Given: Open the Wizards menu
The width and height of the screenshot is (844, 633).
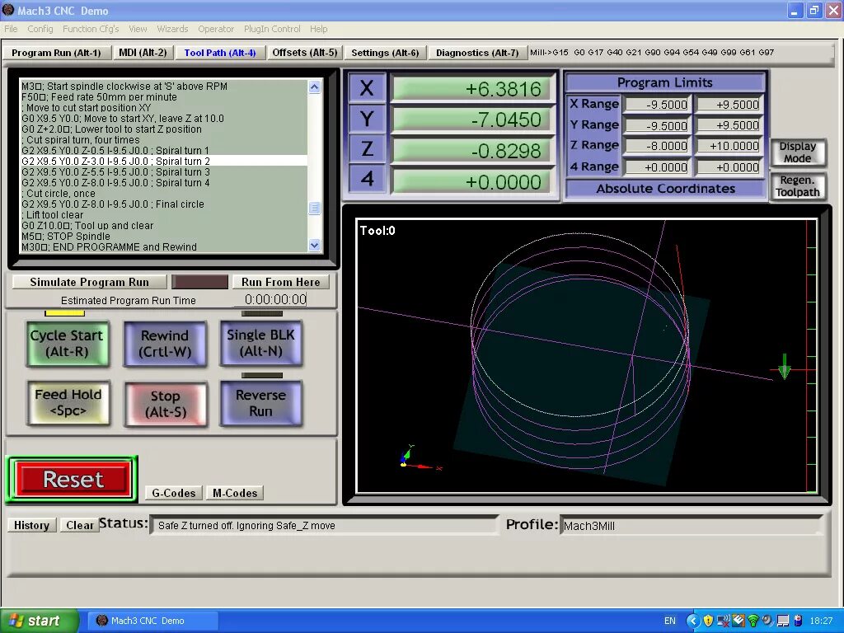Looking at the screenshot, I should tap(172, 29).
